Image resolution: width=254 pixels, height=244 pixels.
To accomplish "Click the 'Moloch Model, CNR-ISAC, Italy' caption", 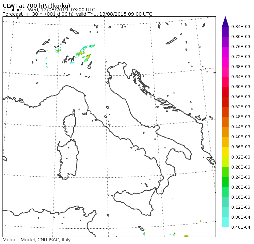I will (37, 240).
